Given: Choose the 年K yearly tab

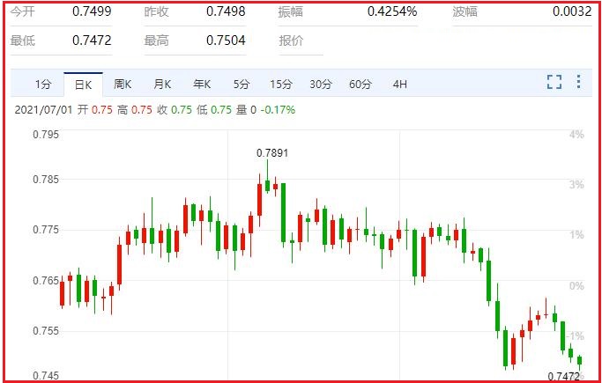Looking at the screenshot, I should pos(202,84).
